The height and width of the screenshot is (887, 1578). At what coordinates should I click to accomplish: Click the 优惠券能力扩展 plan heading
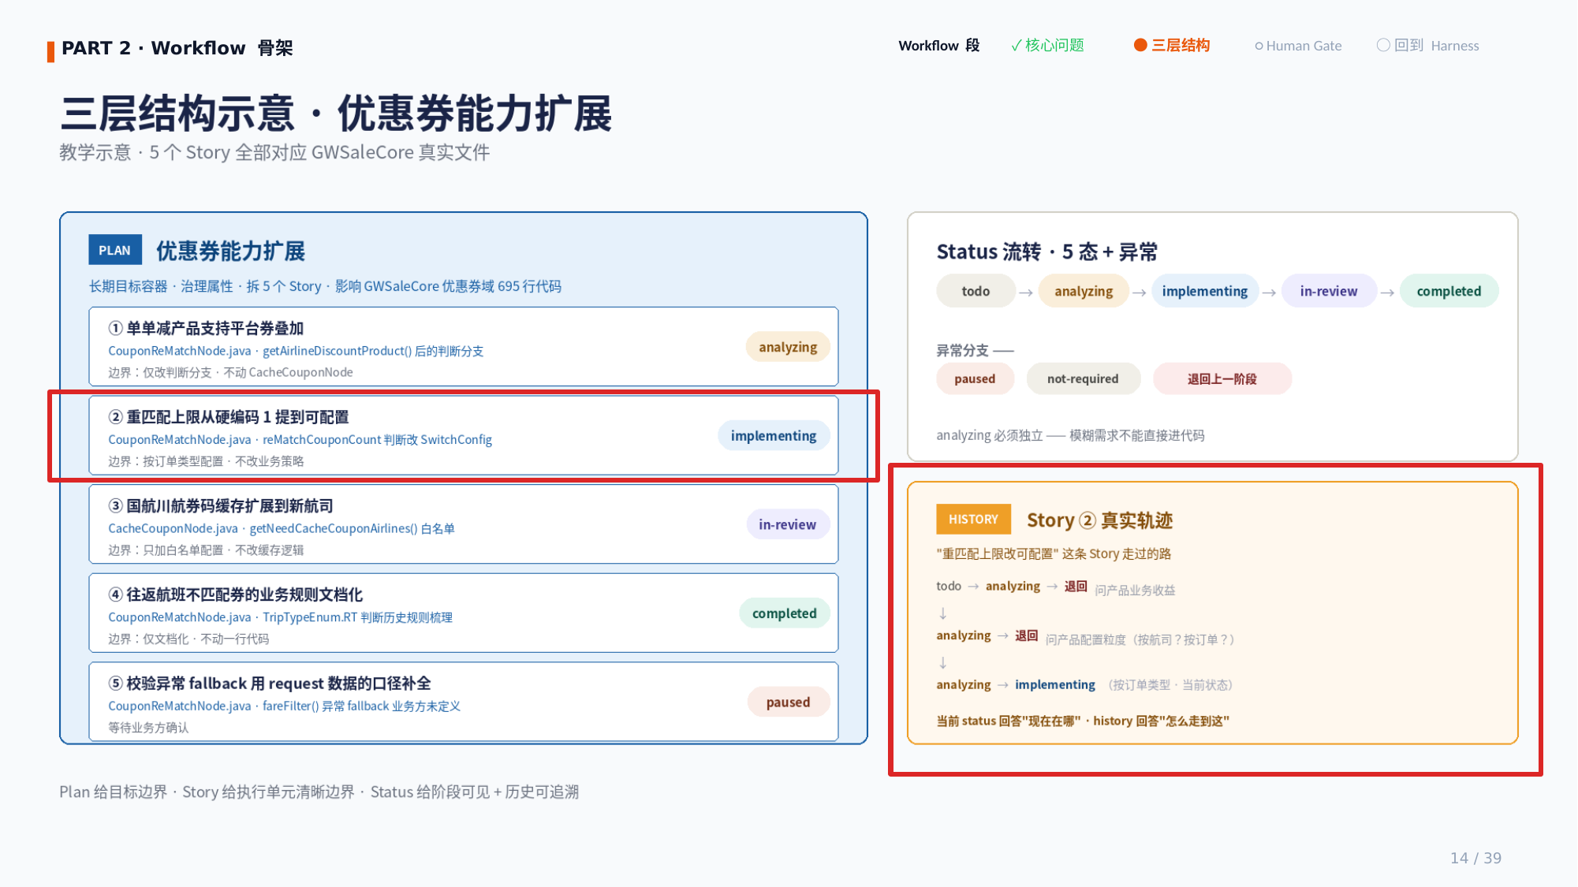click(230, 251)
